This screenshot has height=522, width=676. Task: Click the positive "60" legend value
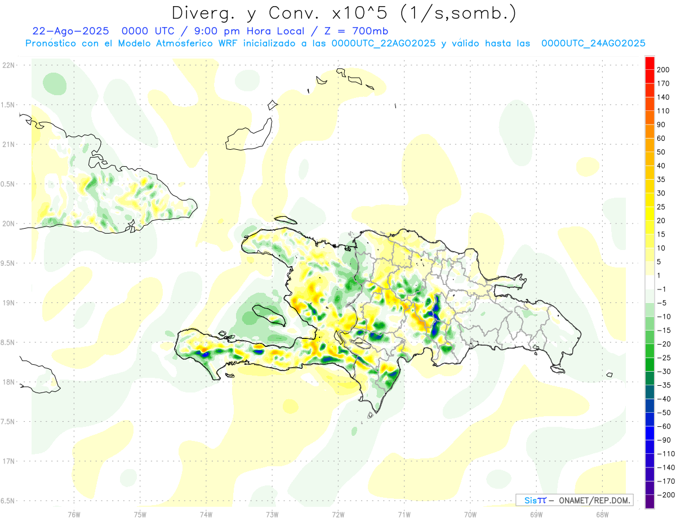point(661,139)
